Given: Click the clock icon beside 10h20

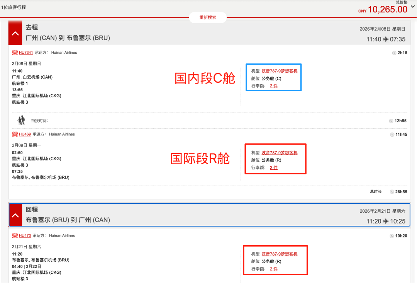Looking at the screenshot, I should coord(392,236).
